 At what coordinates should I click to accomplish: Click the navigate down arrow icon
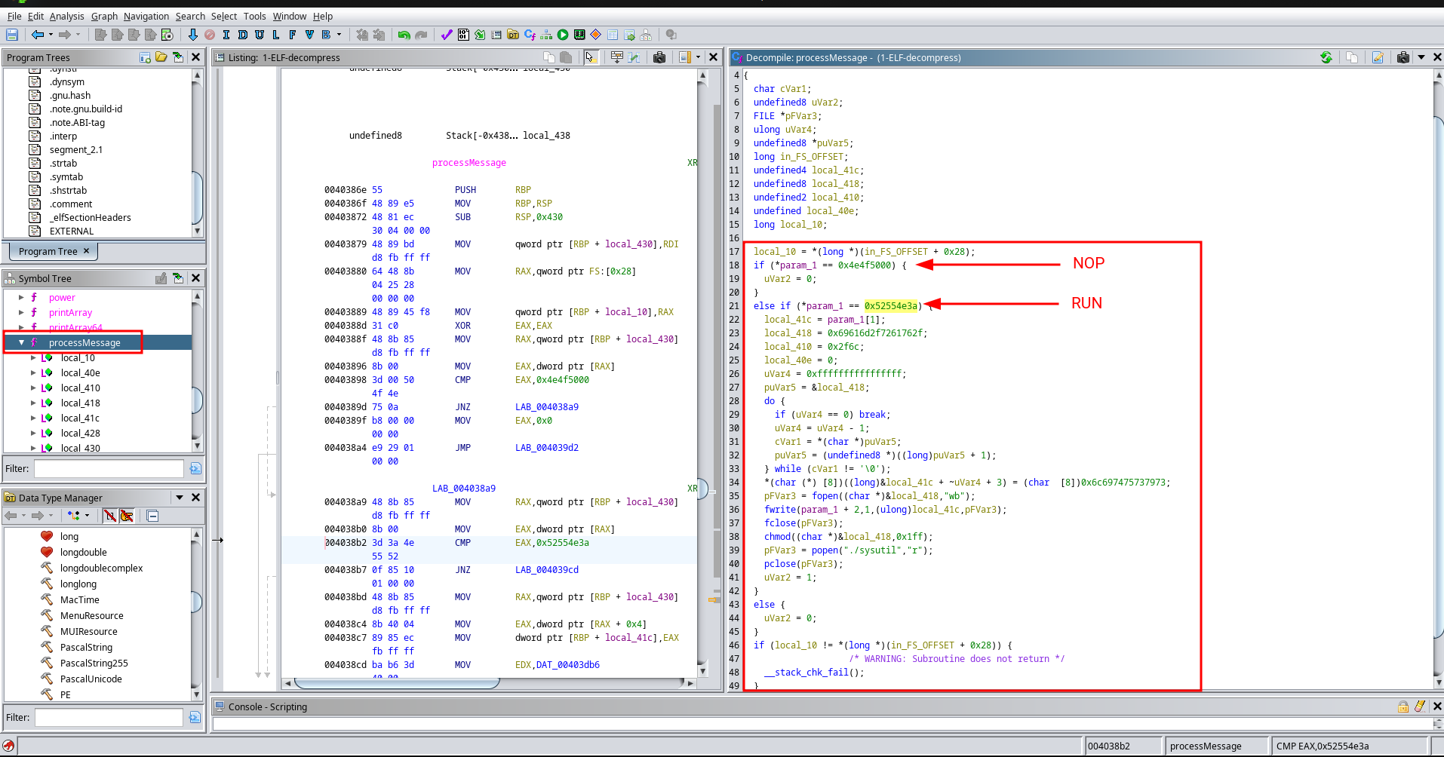[192, 35]
